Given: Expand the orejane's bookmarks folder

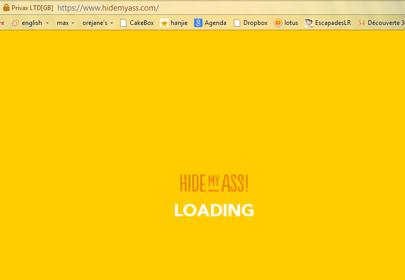Looking at the screenshot, I should point(98,23).
